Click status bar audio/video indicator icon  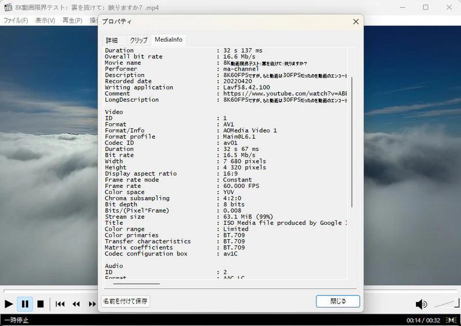click(x=451, y=320)
